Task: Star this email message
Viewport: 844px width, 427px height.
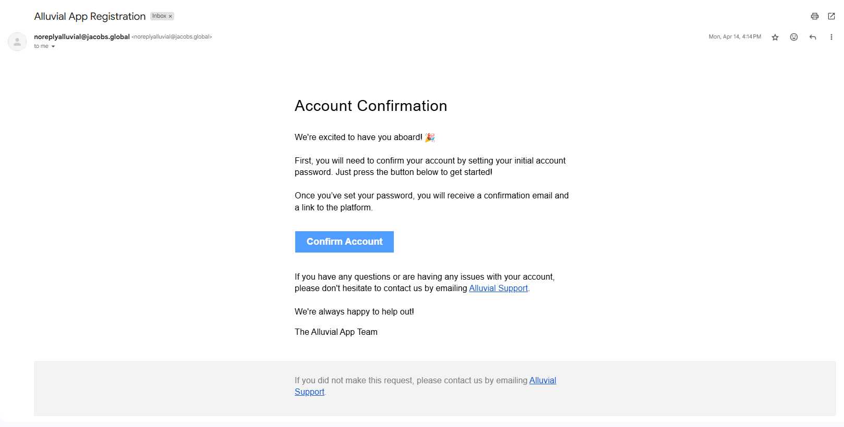Action: (775, 37)
